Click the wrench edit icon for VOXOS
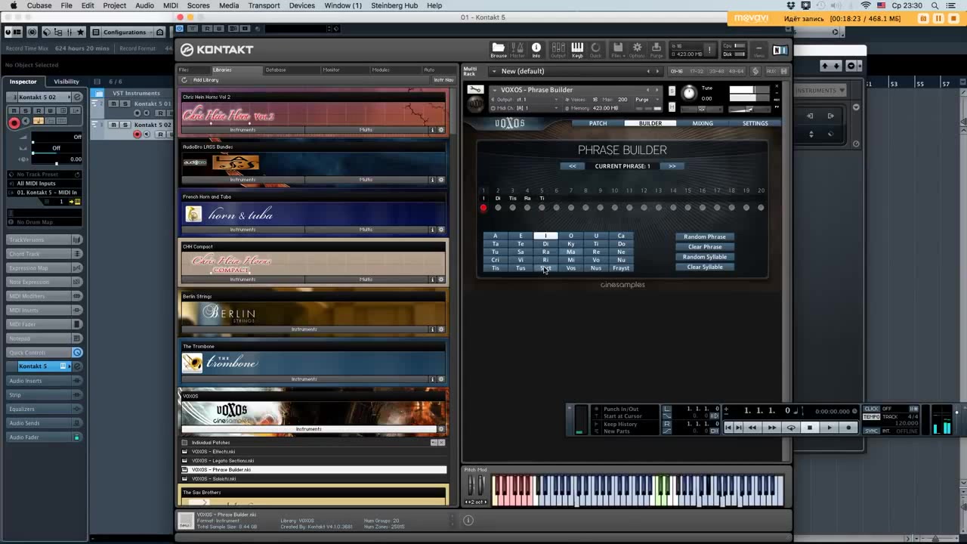This screenshot has width=967, height=544. tap(475, 90)
